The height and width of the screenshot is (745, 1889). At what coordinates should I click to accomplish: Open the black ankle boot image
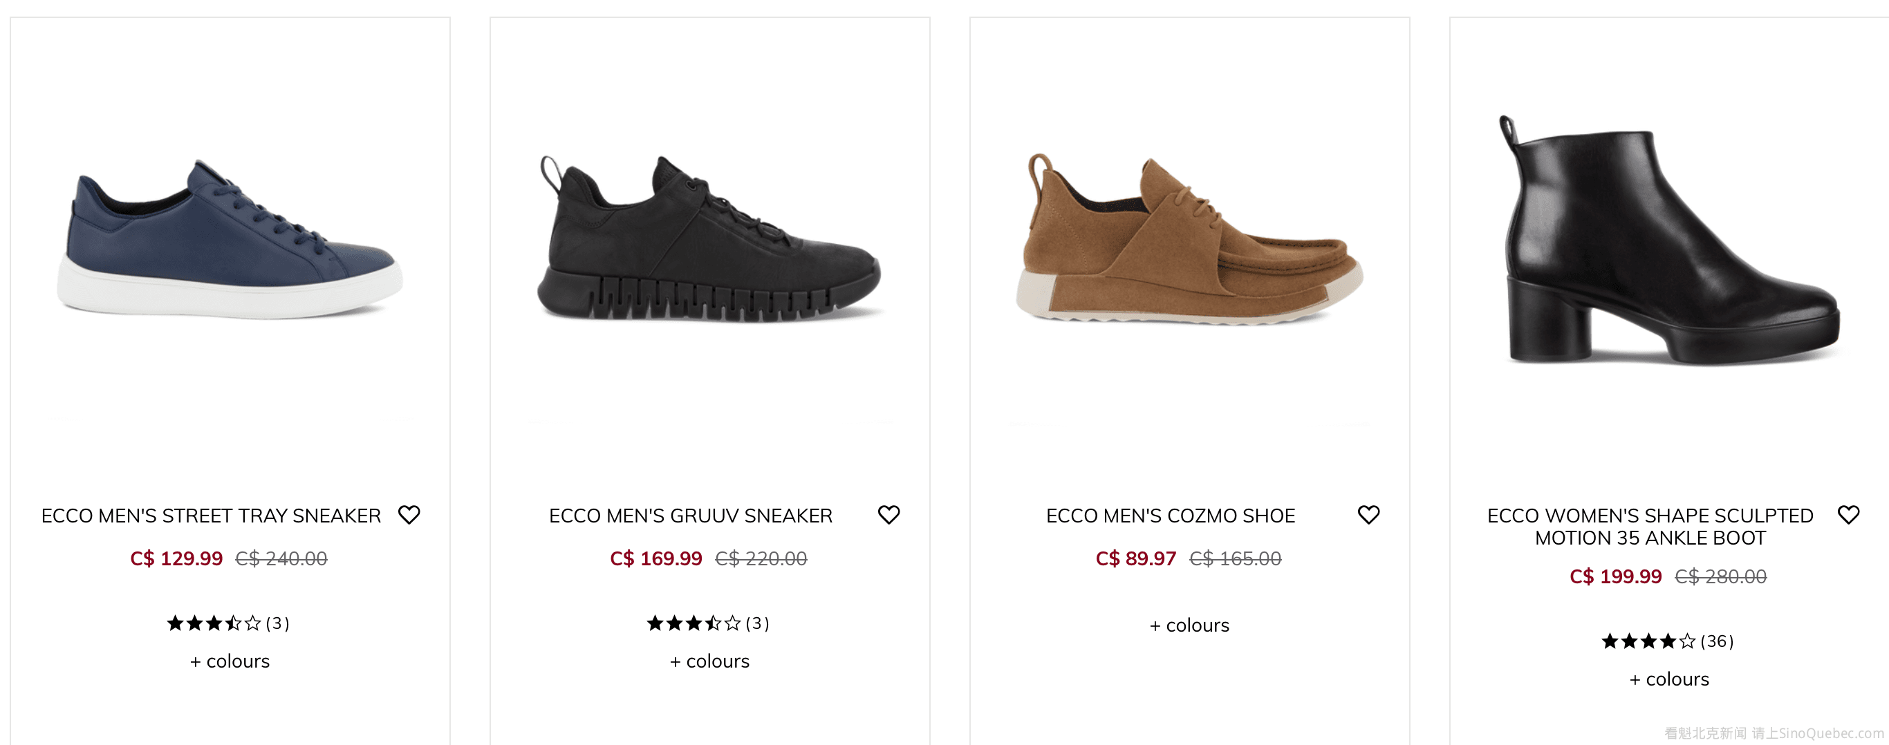pyautogui.click(x=1669, y=242)
